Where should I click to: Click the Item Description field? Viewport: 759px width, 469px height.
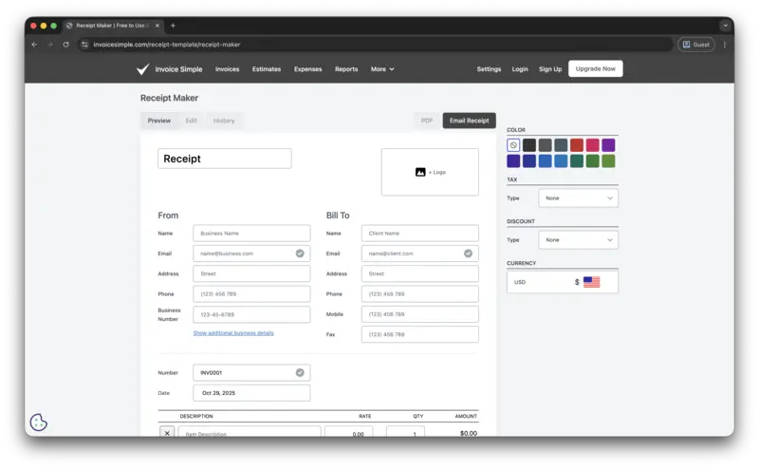point(250,432)
